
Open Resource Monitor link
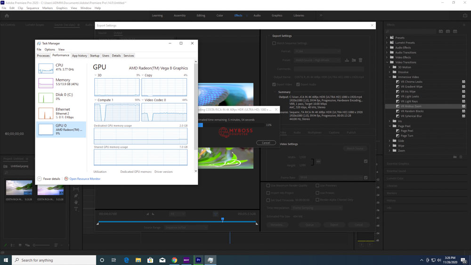(85, 179)
